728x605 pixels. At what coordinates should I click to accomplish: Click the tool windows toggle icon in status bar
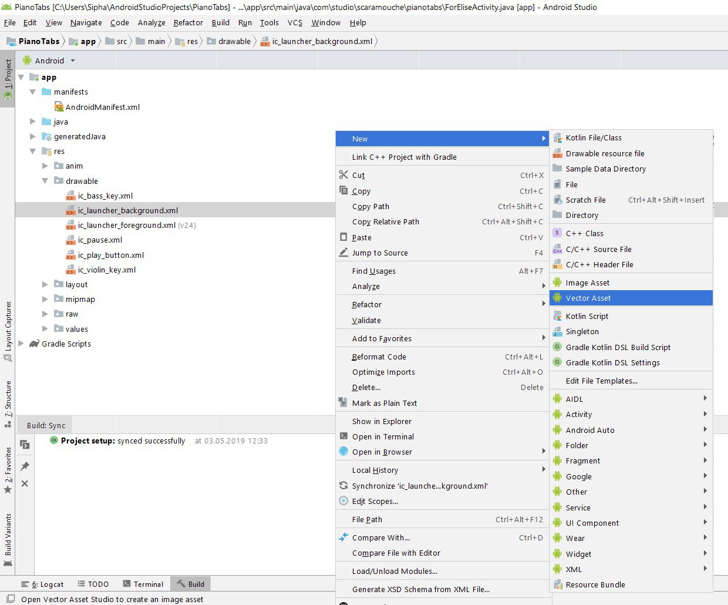tap(10, 599)
